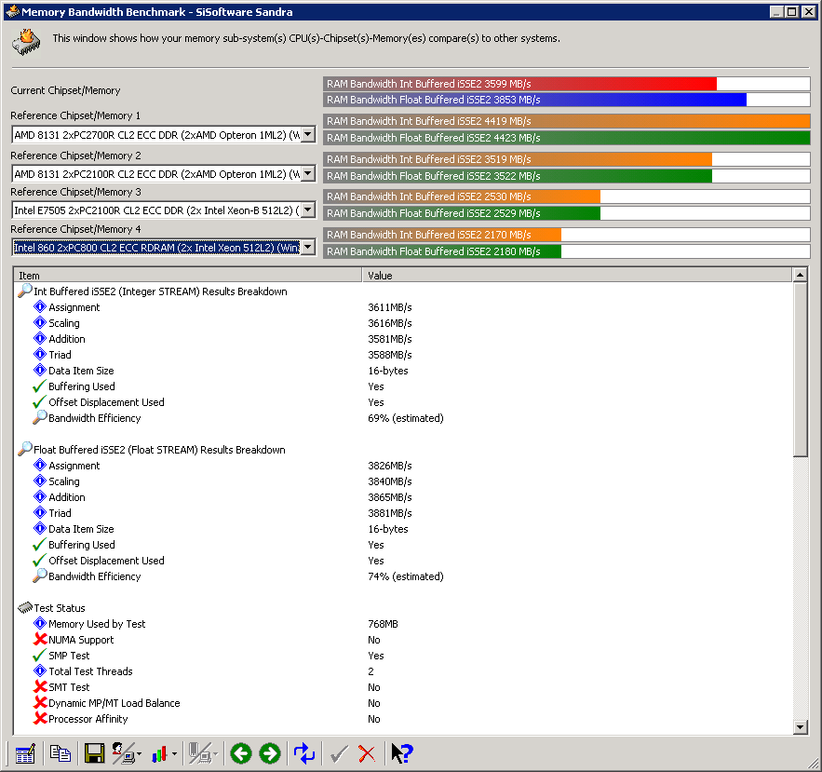The width and height of the screenshot is (822, 772).
Task: Click the red X icon next to SMT Test
Action: 40,686
